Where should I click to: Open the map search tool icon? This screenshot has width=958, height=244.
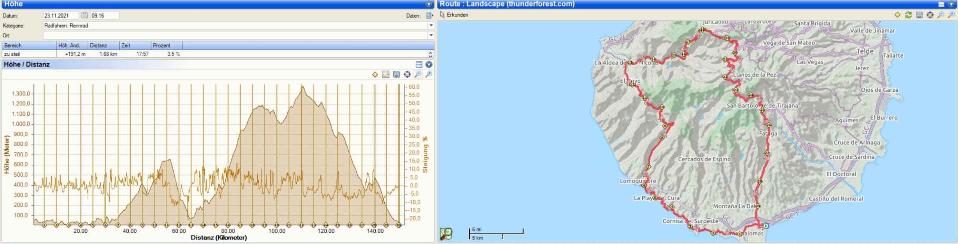(x=446, y=234)
